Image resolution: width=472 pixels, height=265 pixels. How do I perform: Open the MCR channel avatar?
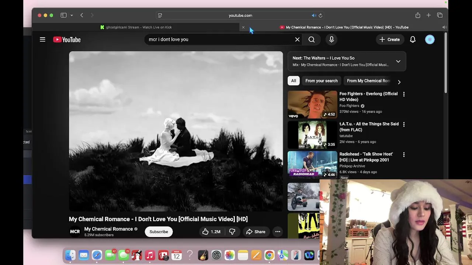(75, 232)
